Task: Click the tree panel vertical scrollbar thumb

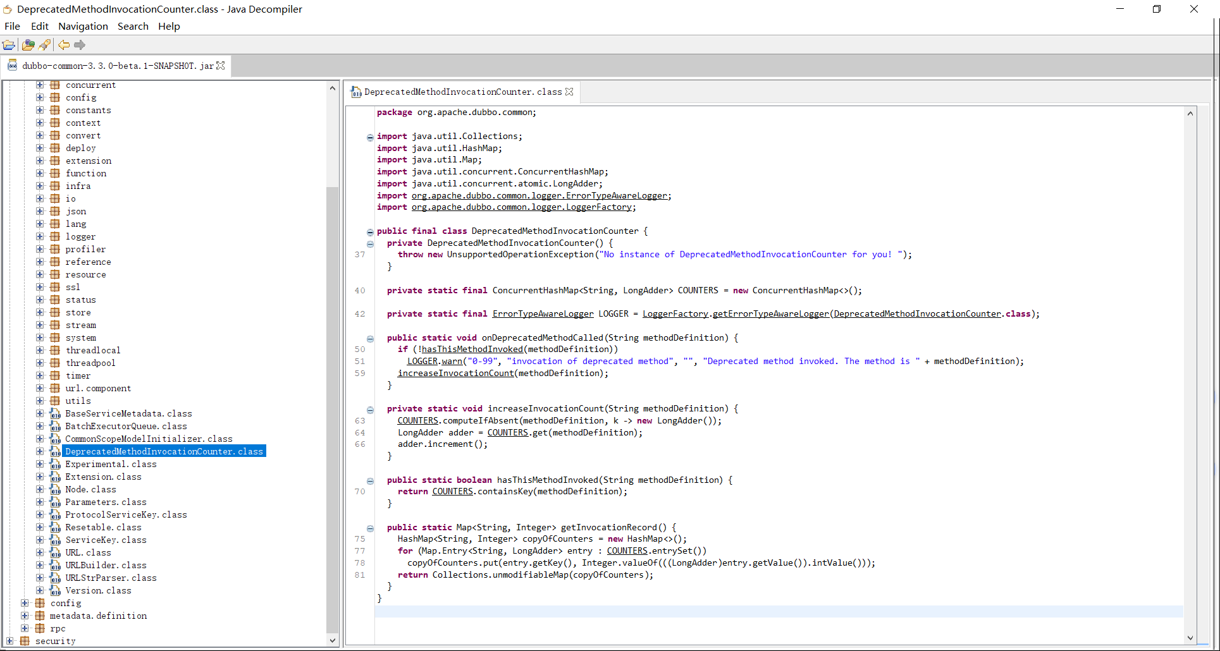Action: click(x=333, y=410)
